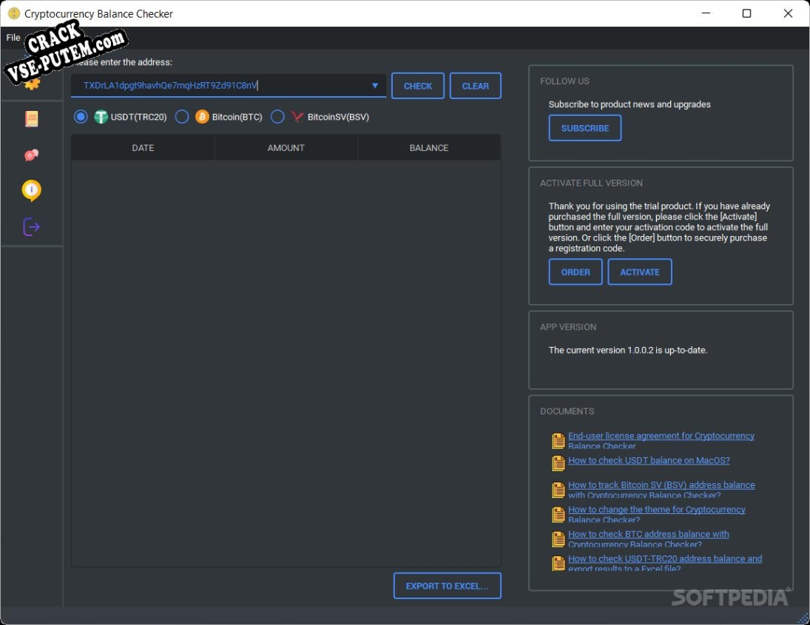Open the red chat bubbles sidebar icon

click(x=32, y=155)
